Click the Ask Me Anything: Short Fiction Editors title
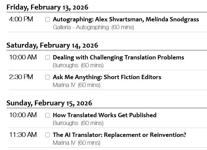 click(x=107, y=77)
